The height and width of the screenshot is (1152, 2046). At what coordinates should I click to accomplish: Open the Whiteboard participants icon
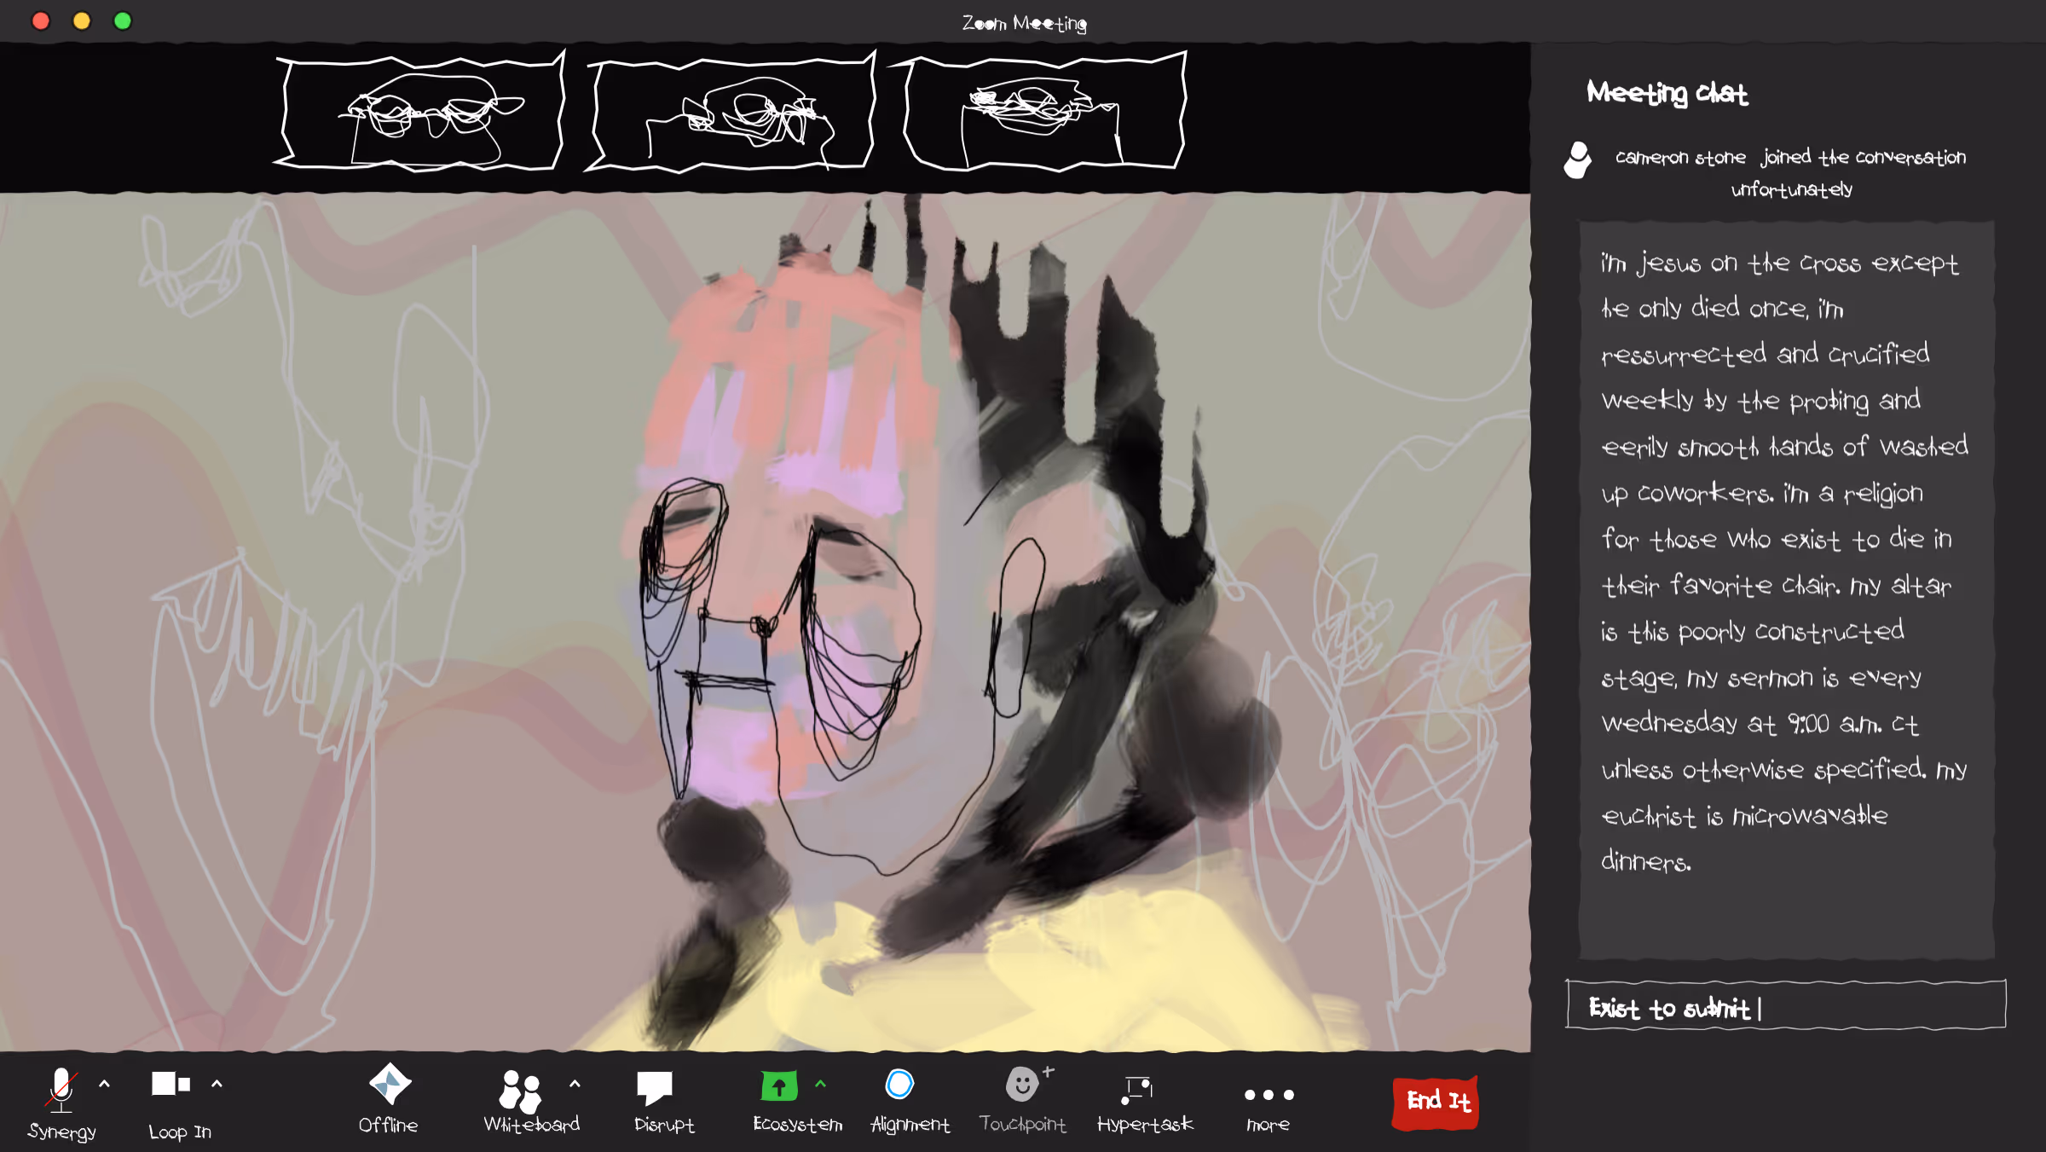click(x=521, y=1091)
